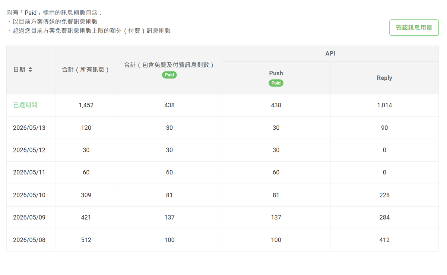This screenshot has height=275, width=447.
Task: Select the Paid-total 100 in 2026/05/08 row
Action: [169, 240]
